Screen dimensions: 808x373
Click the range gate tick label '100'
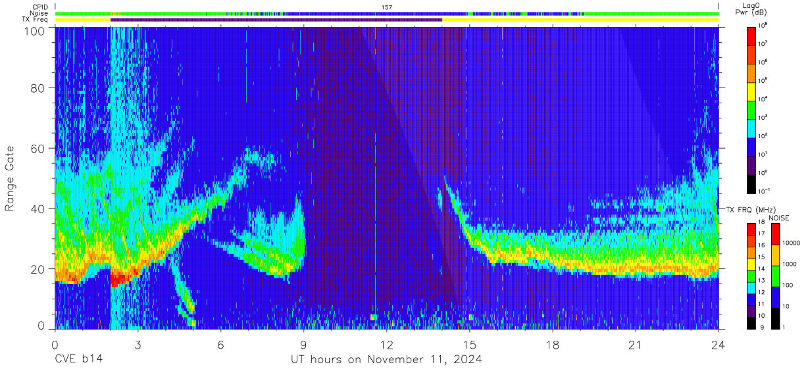pos(34,30)
